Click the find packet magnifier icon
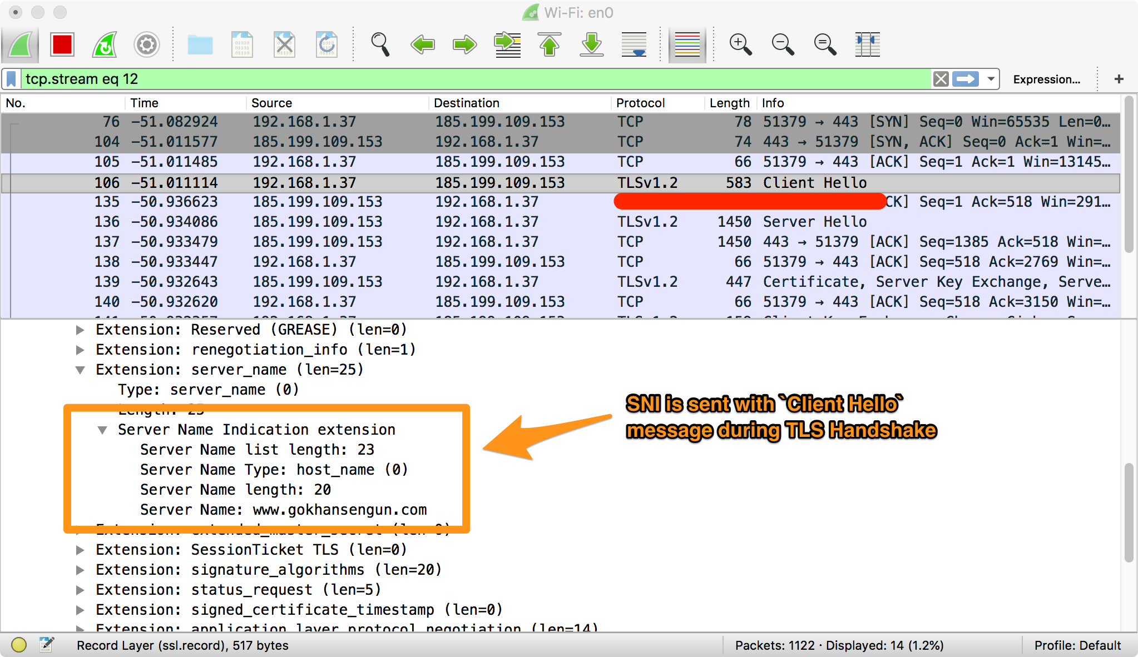1138x657 pixels. pos(380,44)
